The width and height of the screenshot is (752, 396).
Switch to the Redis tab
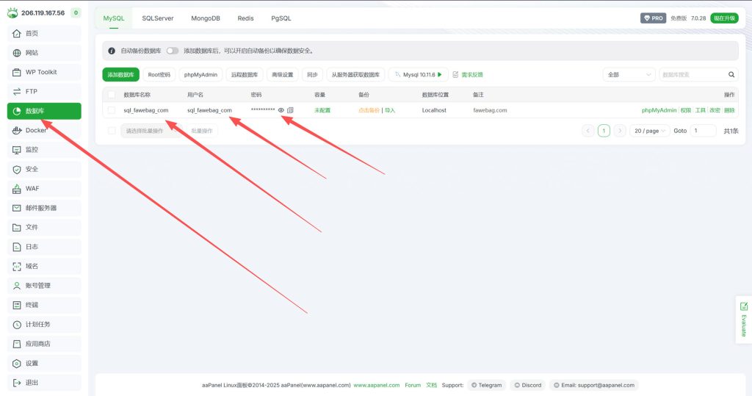tap(246, 18)
